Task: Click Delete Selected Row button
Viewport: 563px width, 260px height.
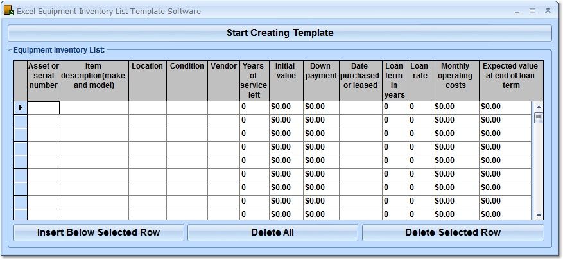Action: pos(453,232)
